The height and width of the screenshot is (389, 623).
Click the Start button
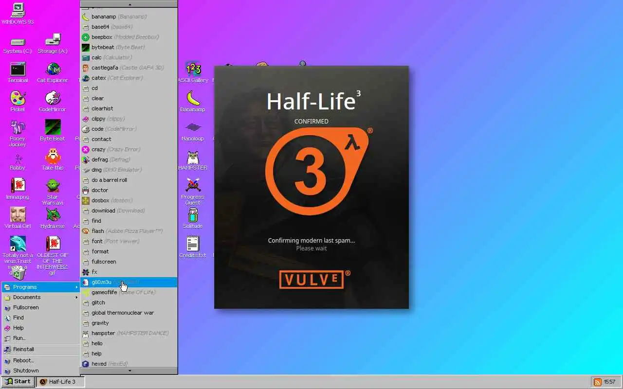click(18, 382)
